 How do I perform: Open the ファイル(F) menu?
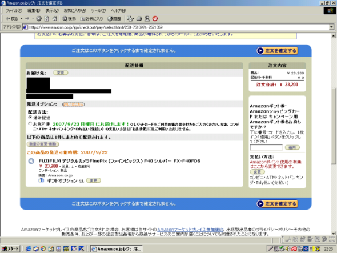point(14,10)
